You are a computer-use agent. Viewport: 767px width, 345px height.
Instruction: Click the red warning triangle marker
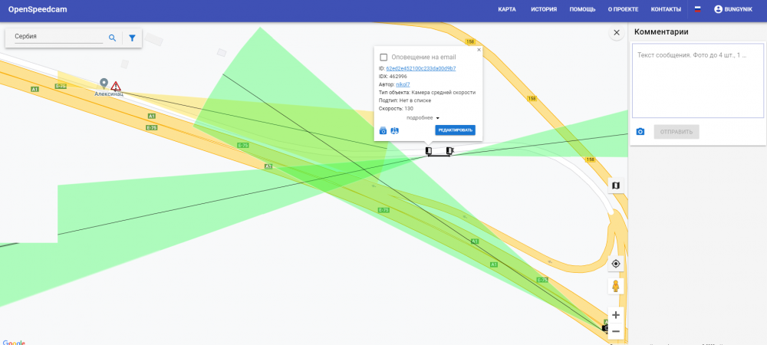point(116,87)
